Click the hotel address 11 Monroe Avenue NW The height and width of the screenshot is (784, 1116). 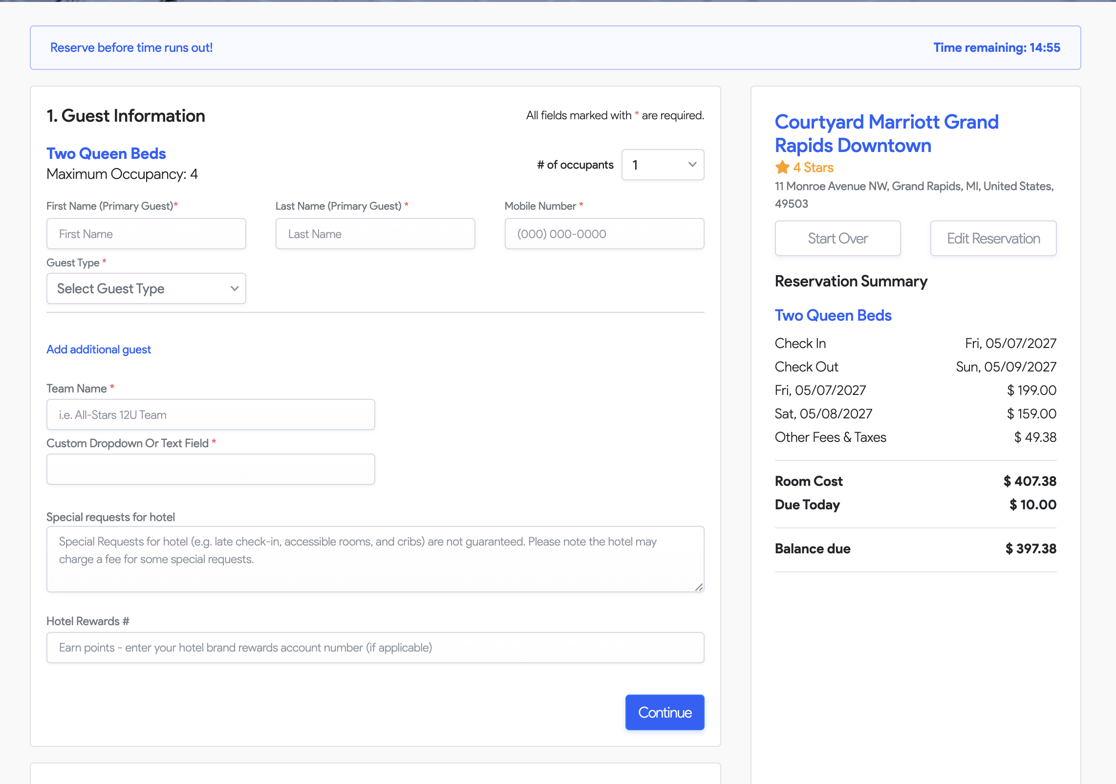914,195
